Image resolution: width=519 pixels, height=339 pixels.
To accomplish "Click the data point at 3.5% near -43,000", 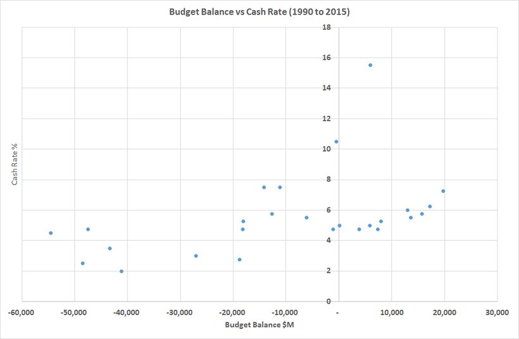I will tap(109, 249).
